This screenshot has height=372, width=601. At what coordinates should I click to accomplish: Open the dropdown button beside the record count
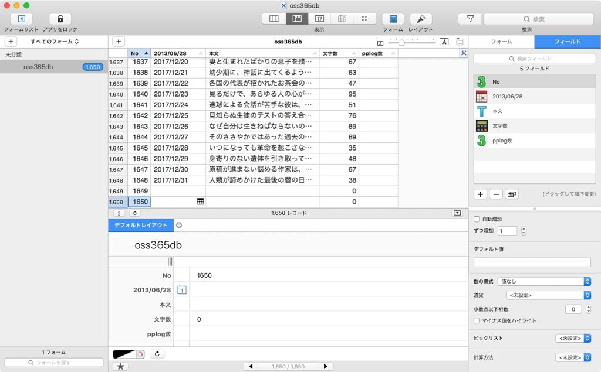point(457,213)
